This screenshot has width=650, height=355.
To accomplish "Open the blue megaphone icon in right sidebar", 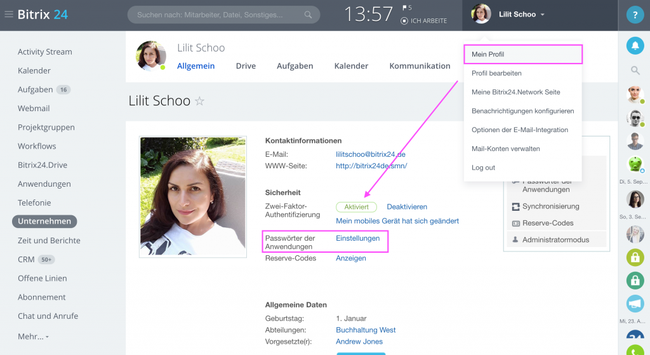I will [635, 304].
